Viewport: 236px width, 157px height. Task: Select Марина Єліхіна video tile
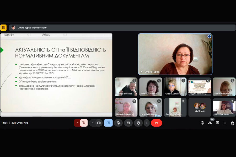(126, 108)
